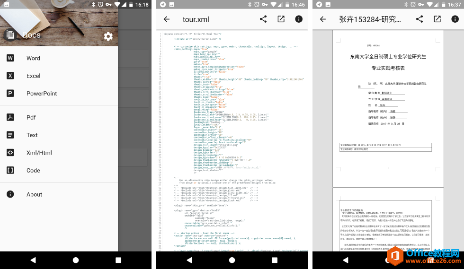This screenshot has height=269, width=464.
Task: Open settings gear in Docs drawer header
Action: [108, 36]
